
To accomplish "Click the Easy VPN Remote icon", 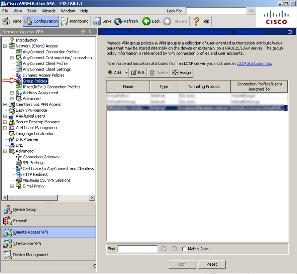I will 12,110.
